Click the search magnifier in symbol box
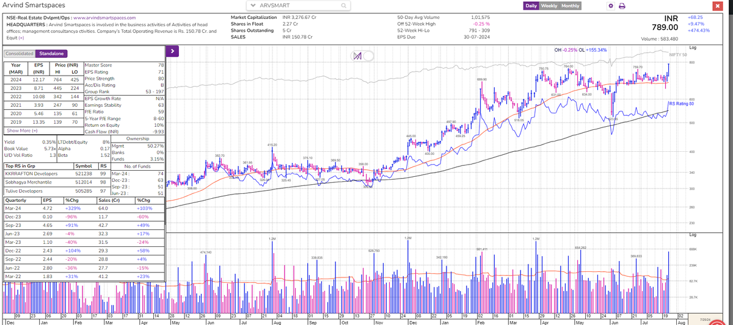 [344, 6]
